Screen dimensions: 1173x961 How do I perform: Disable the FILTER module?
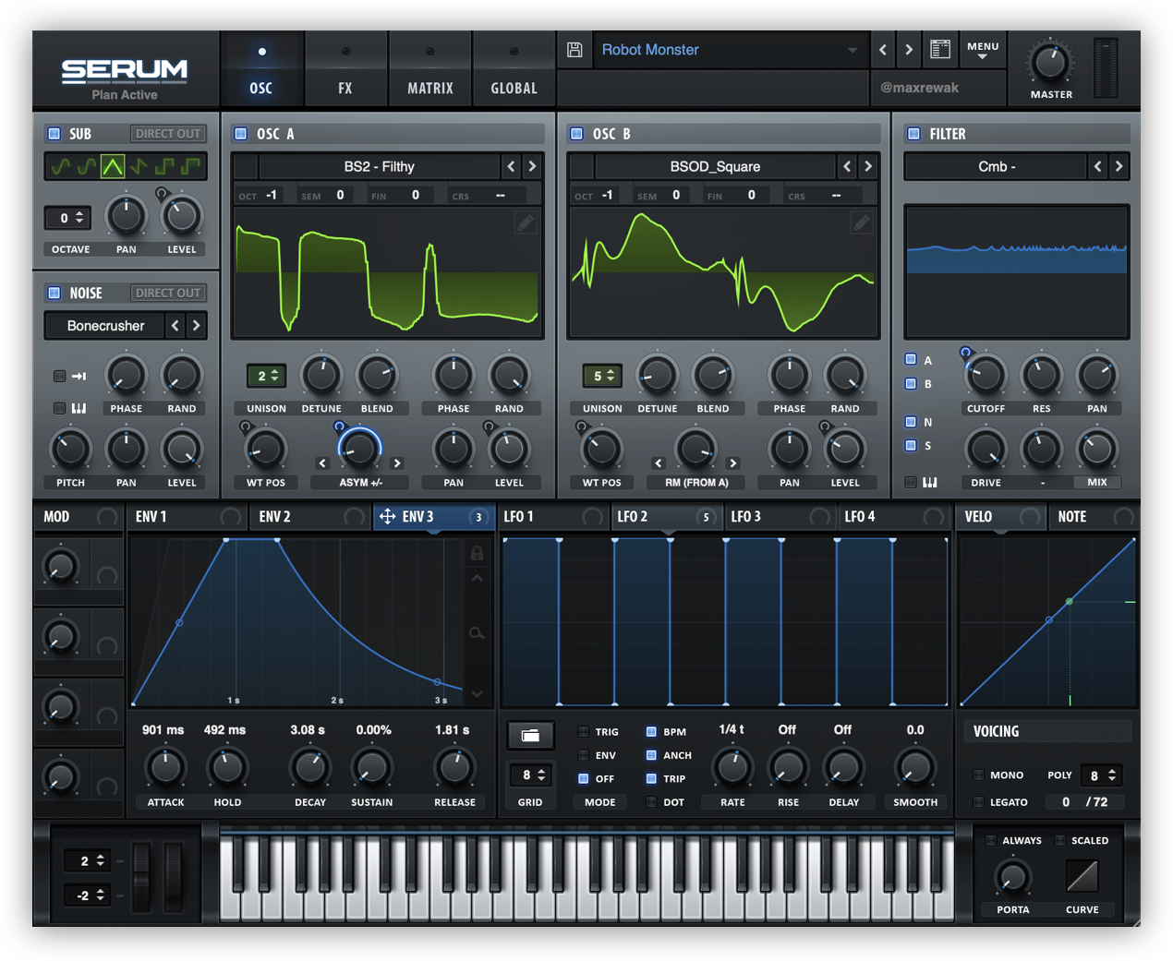[913, 134]
